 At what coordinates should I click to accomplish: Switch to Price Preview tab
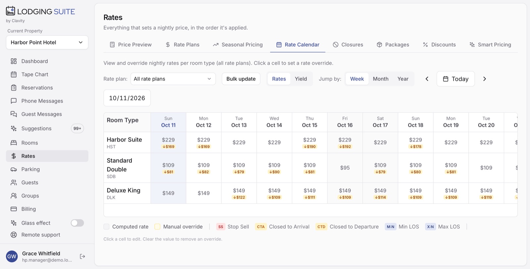pyautogui.click(x=131, y=45)
